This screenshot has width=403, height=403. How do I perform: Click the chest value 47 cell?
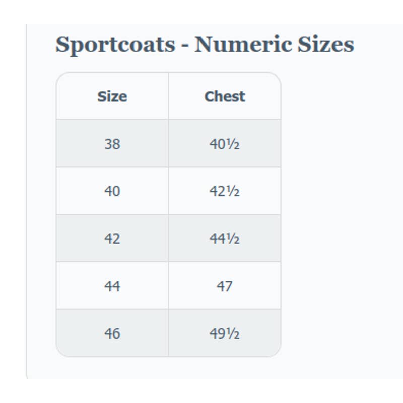coord(225,286)
